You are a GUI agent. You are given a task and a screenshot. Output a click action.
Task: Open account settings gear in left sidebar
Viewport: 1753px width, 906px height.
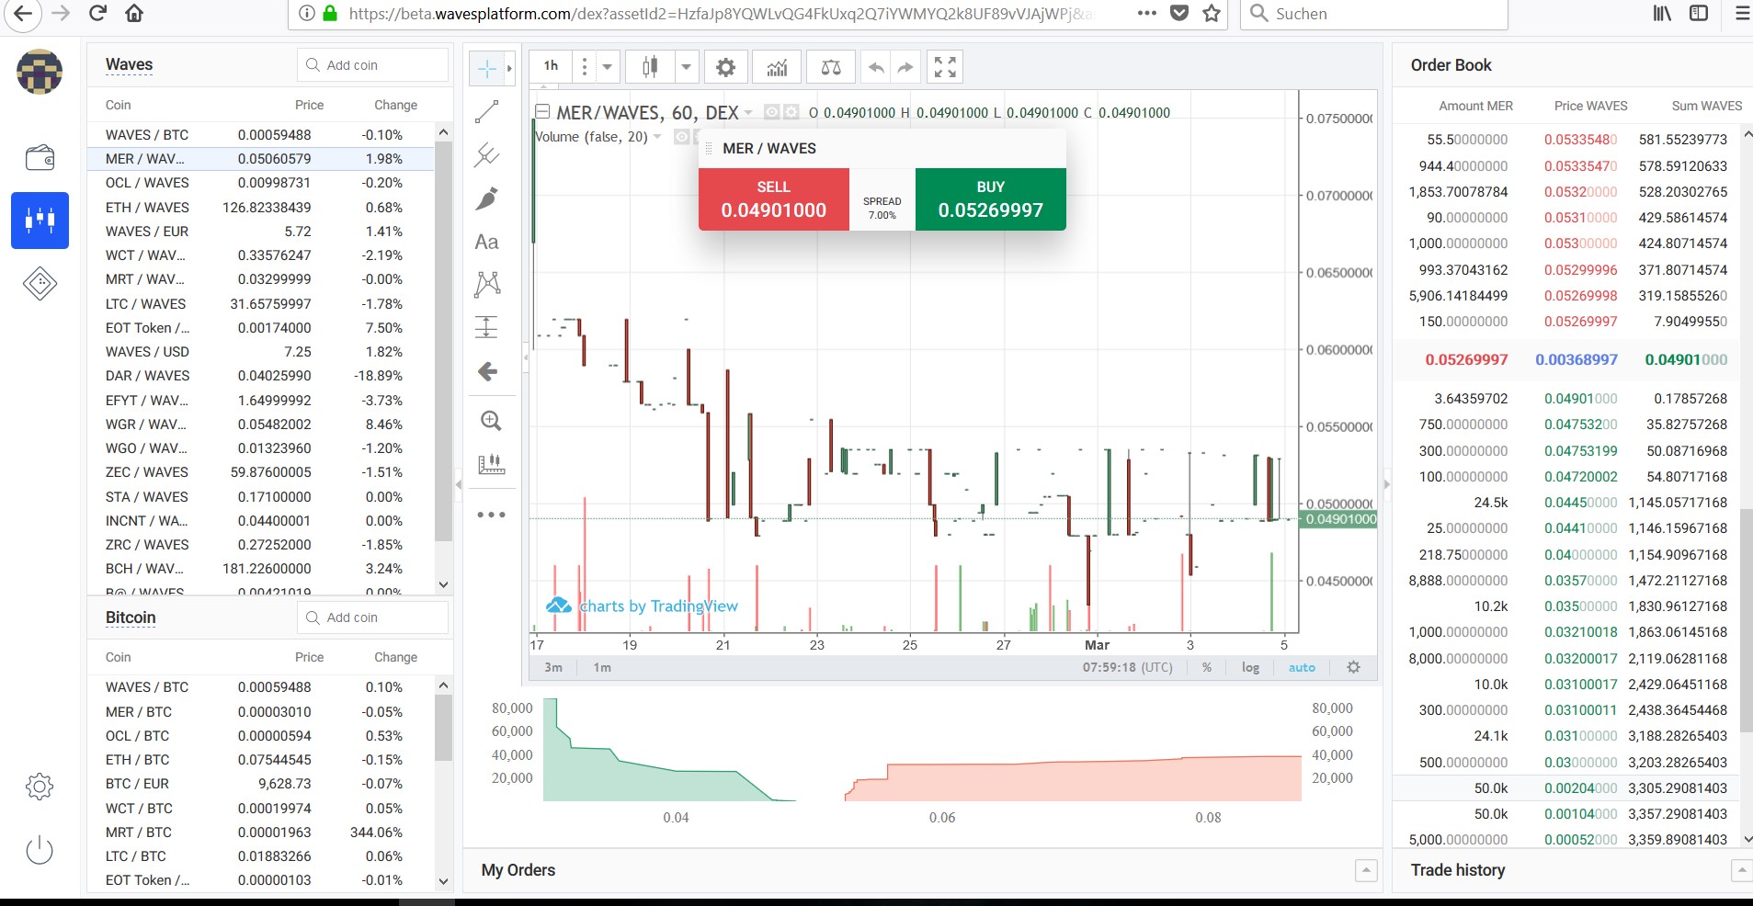(40, 787)
